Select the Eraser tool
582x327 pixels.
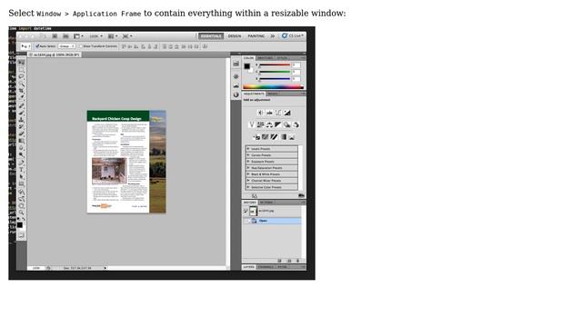[x=22, y=134]
